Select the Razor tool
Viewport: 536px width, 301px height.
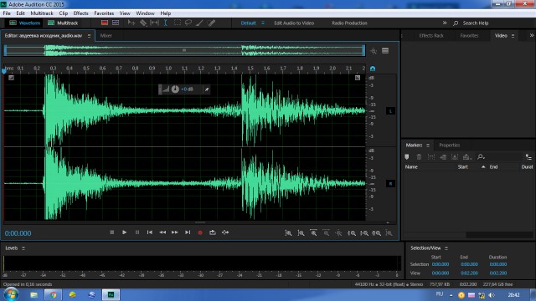[x=143, y=23]
